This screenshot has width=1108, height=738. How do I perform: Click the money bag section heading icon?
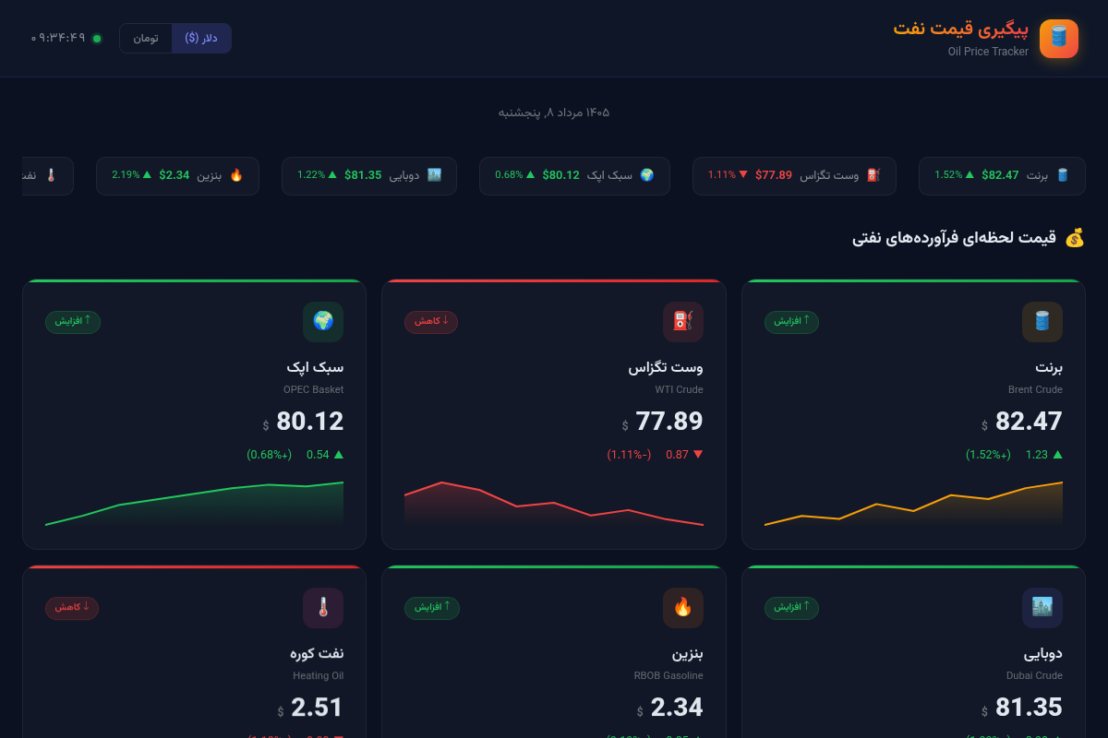click(1075, 238)
